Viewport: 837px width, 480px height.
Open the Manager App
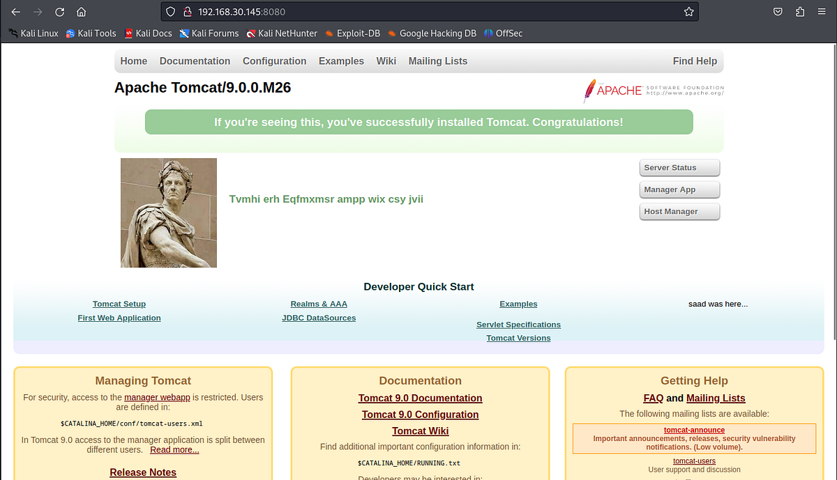(x=679, y=189)
